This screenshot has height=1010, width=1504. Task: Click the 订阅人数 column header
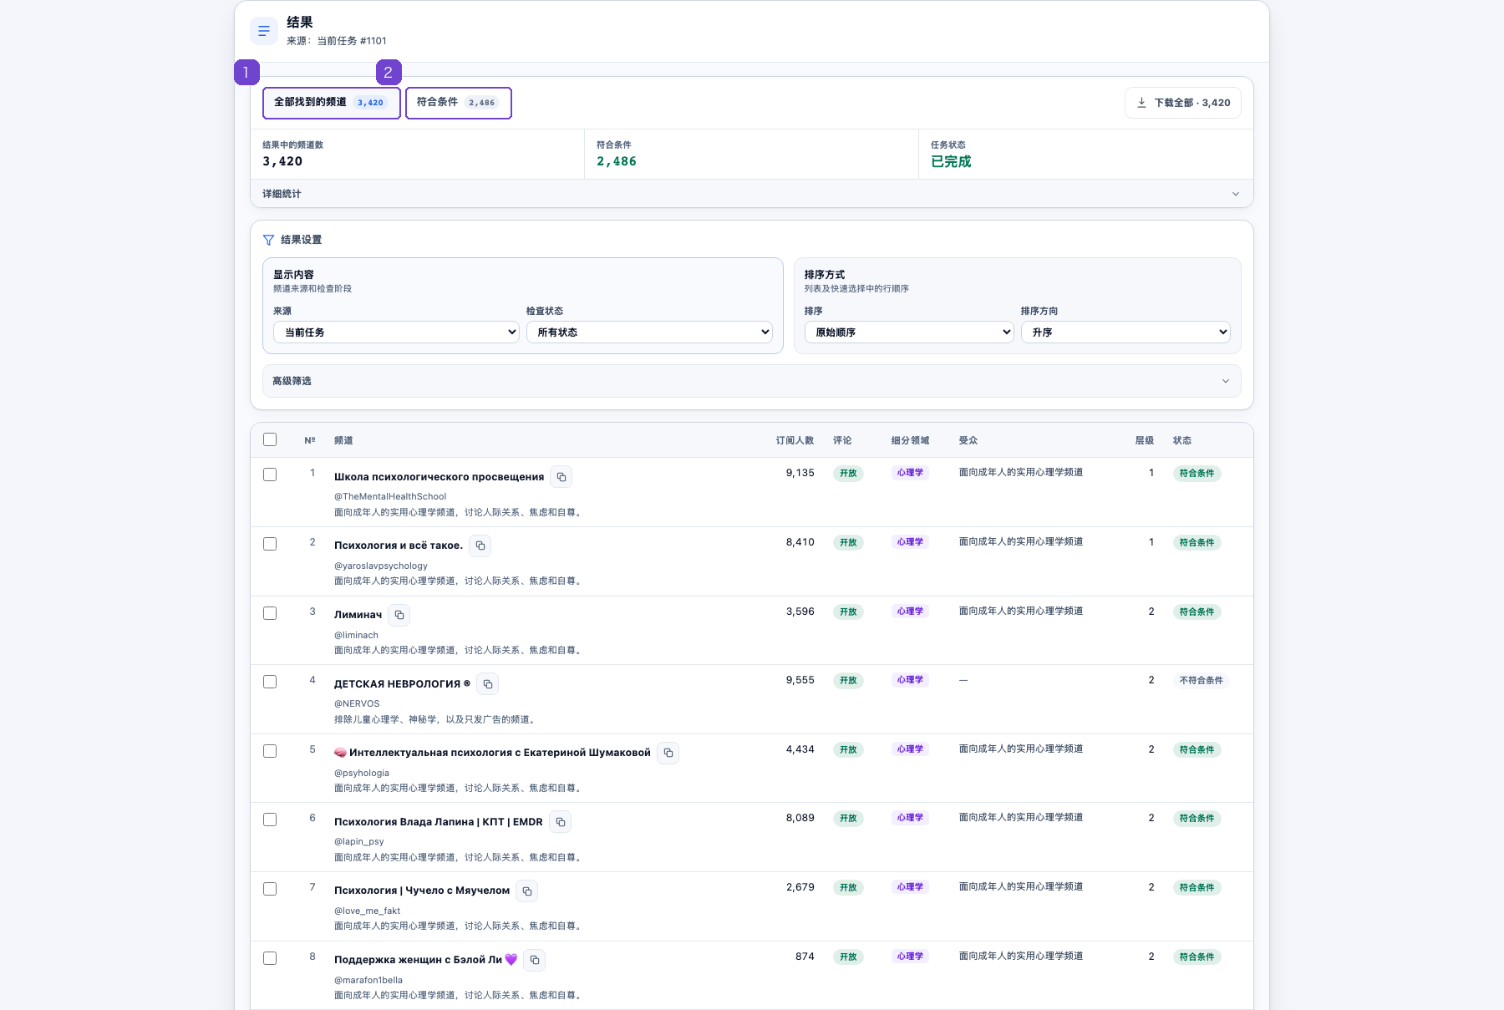[795, 440]
